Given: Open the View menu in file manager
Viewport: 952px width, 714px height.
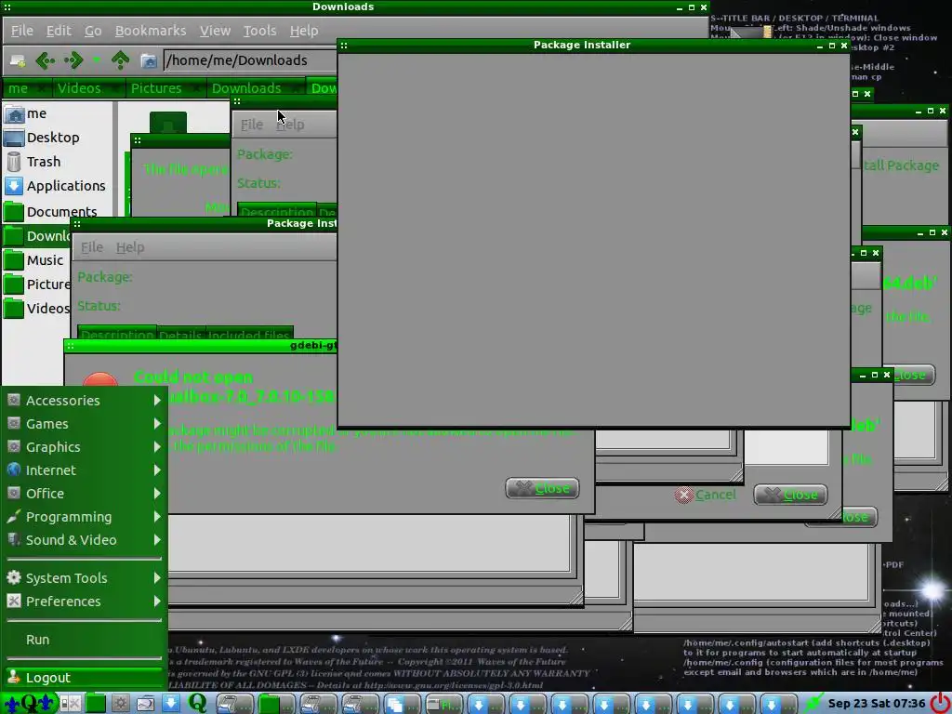Looking at the screenshot, I should point(215,31).
